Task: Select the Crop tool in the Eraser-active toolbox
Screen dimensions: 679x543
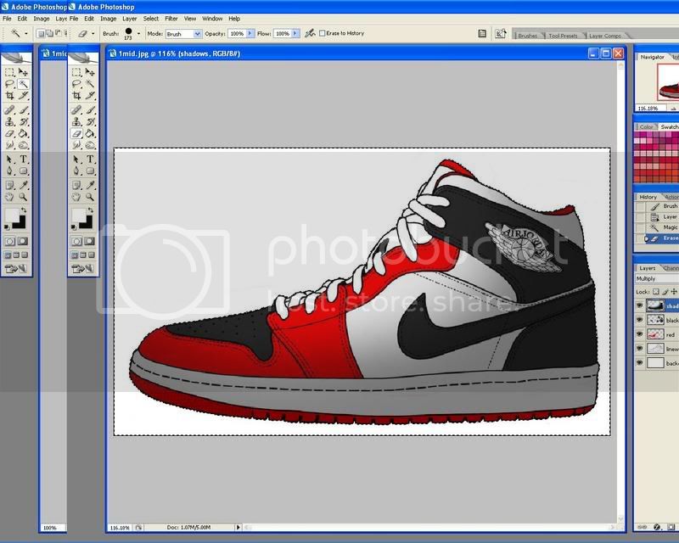Action: pos(76,96)
